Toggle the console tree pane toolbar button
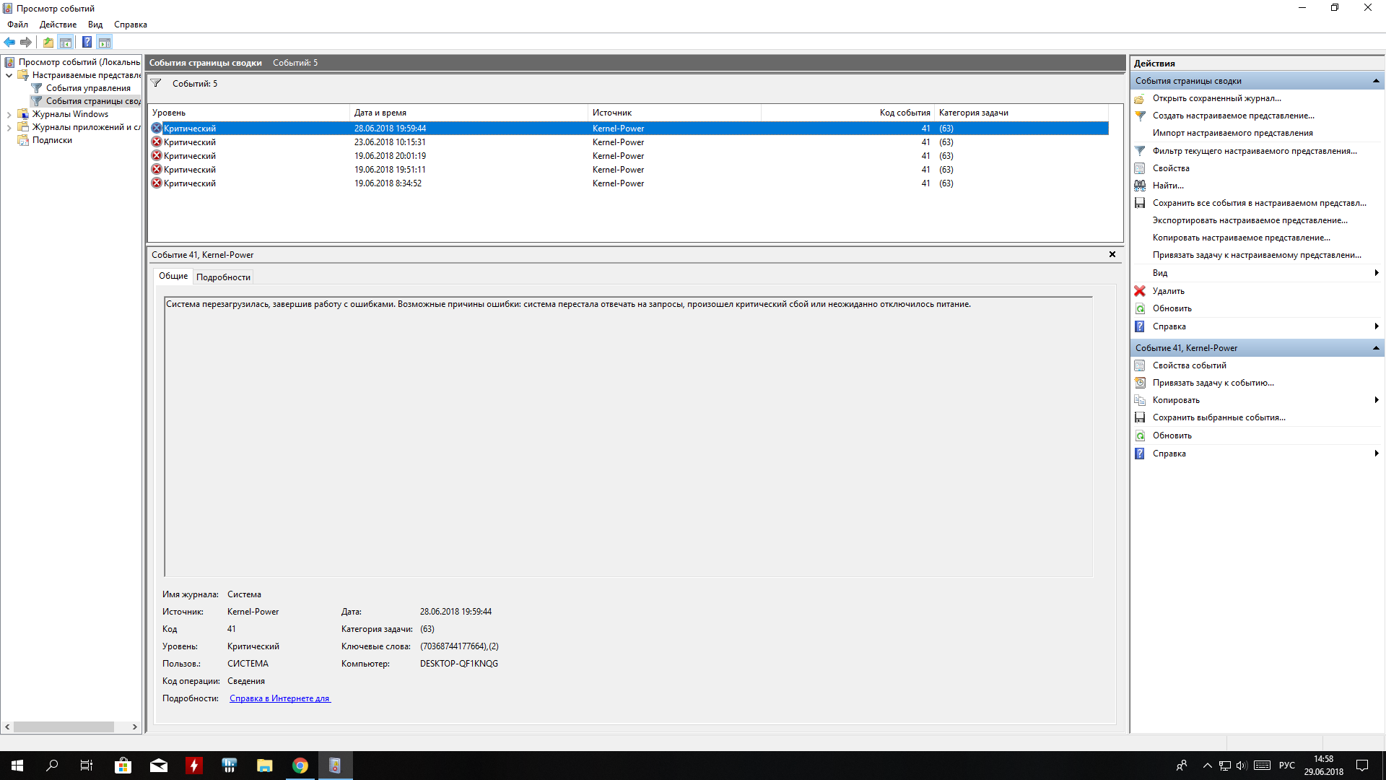 point(66,42)
